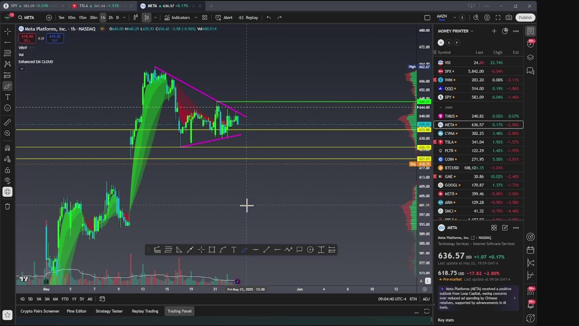The image size is (579, 326).
Task: Open the Replay Trading tab
Action: tap(145, 311)
